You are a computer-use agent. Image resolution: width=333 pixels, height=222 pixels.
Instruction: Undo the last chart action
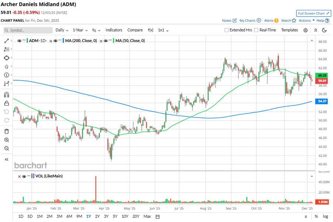(x=7, y=112)
